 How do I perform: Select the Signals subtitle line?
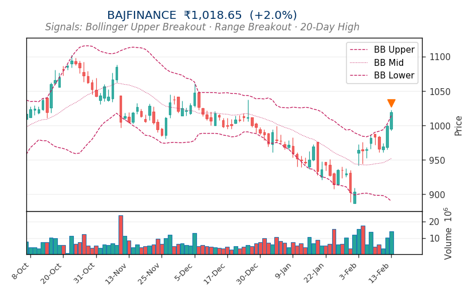[x=202, y=27]
